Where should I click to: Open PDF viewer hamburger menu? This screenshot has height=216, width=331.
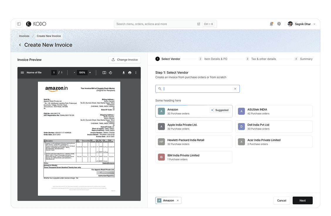[22, 72]
